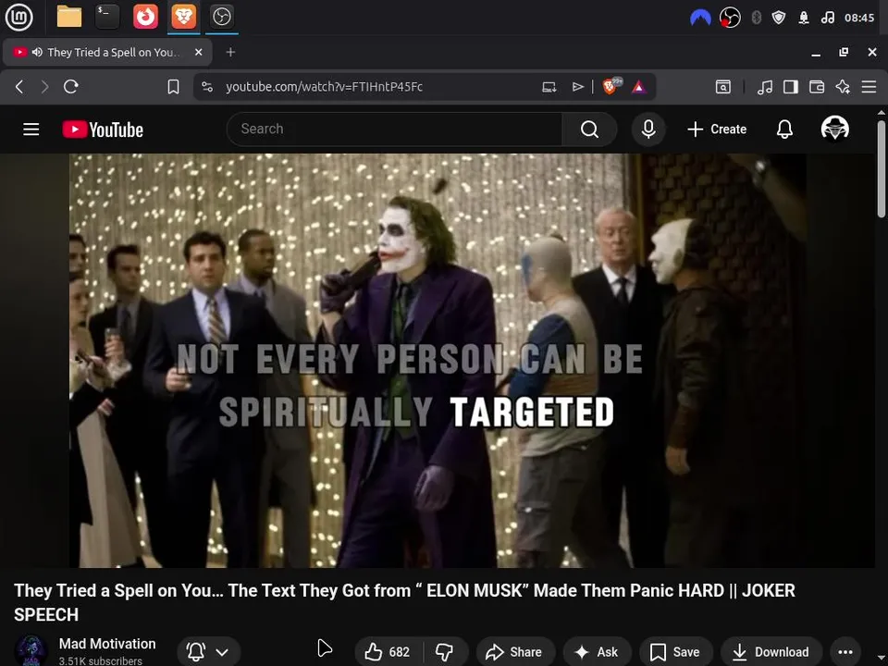The image size is (888, 666).
Task: Click the send/share arrow in the address bar
Action: point(577,87)
